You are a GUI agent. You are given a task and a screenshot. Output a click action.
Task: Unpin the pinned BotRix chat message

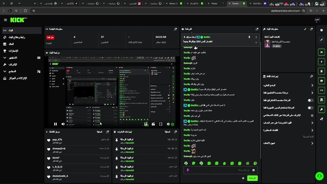click(x=249, y=37)
